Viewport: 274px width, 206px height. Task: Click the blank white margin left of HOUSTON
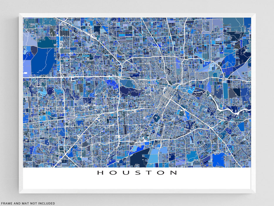pos(59,177)
